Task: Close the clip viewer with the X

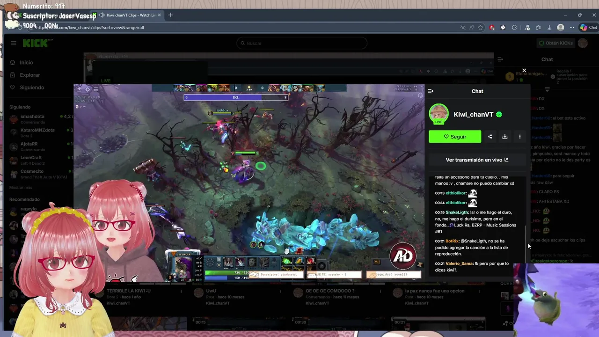Action: (524, 71)
